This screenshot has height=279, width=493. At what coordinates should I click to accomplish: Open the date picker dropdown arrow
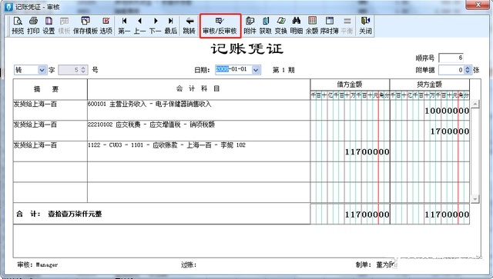click(256, 70)
